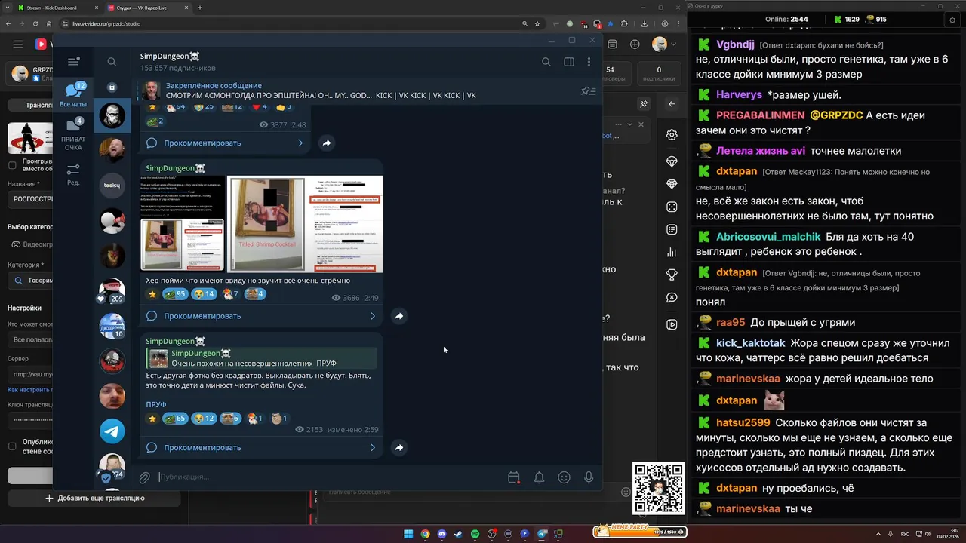Share the 'Хер пойми' post
The height and width of the screenshot is (543, 966).
click(x=399, y=316)
